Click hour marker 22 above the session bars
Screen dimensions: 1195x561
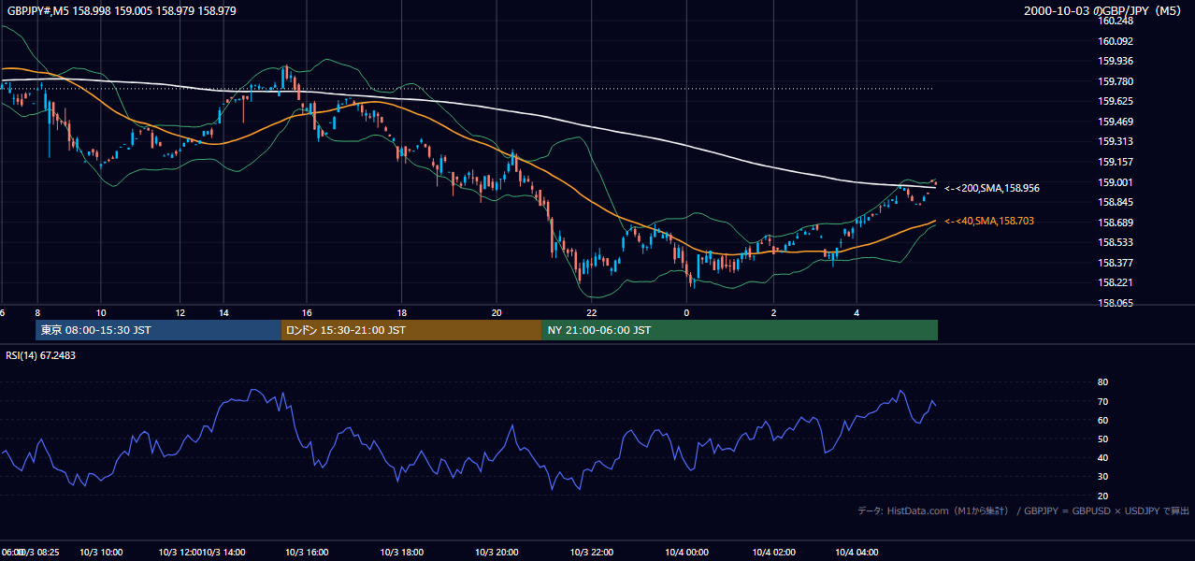pyautogui.click(x=592, y=312)
